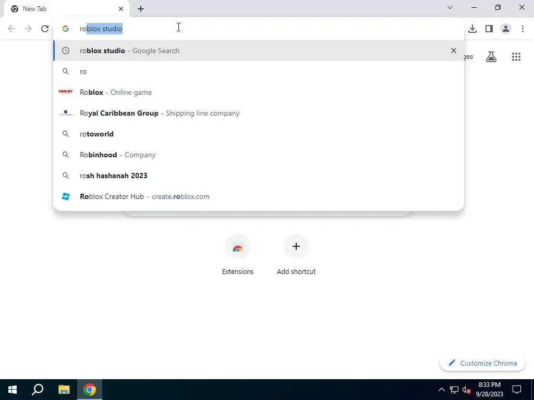This screenshot has width=534, height=400.
Task: Open Chrome downloads icon
Action: [472, 29]
